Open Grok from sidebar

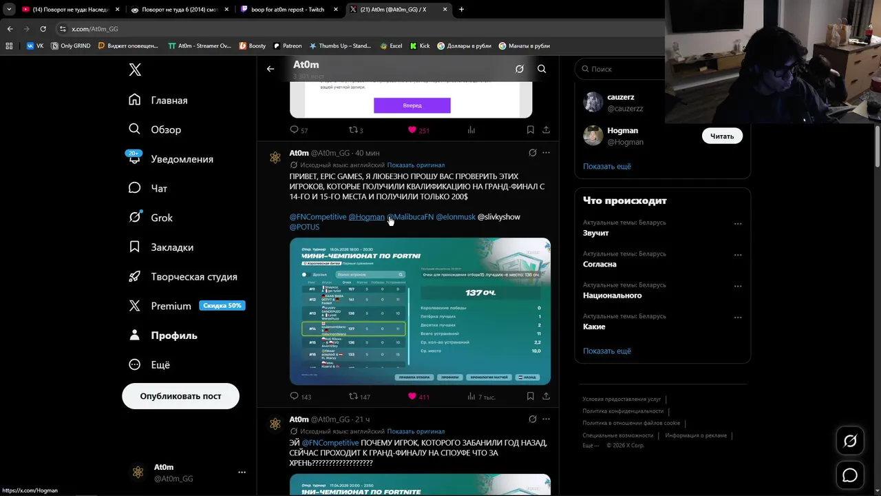point(151,218)
